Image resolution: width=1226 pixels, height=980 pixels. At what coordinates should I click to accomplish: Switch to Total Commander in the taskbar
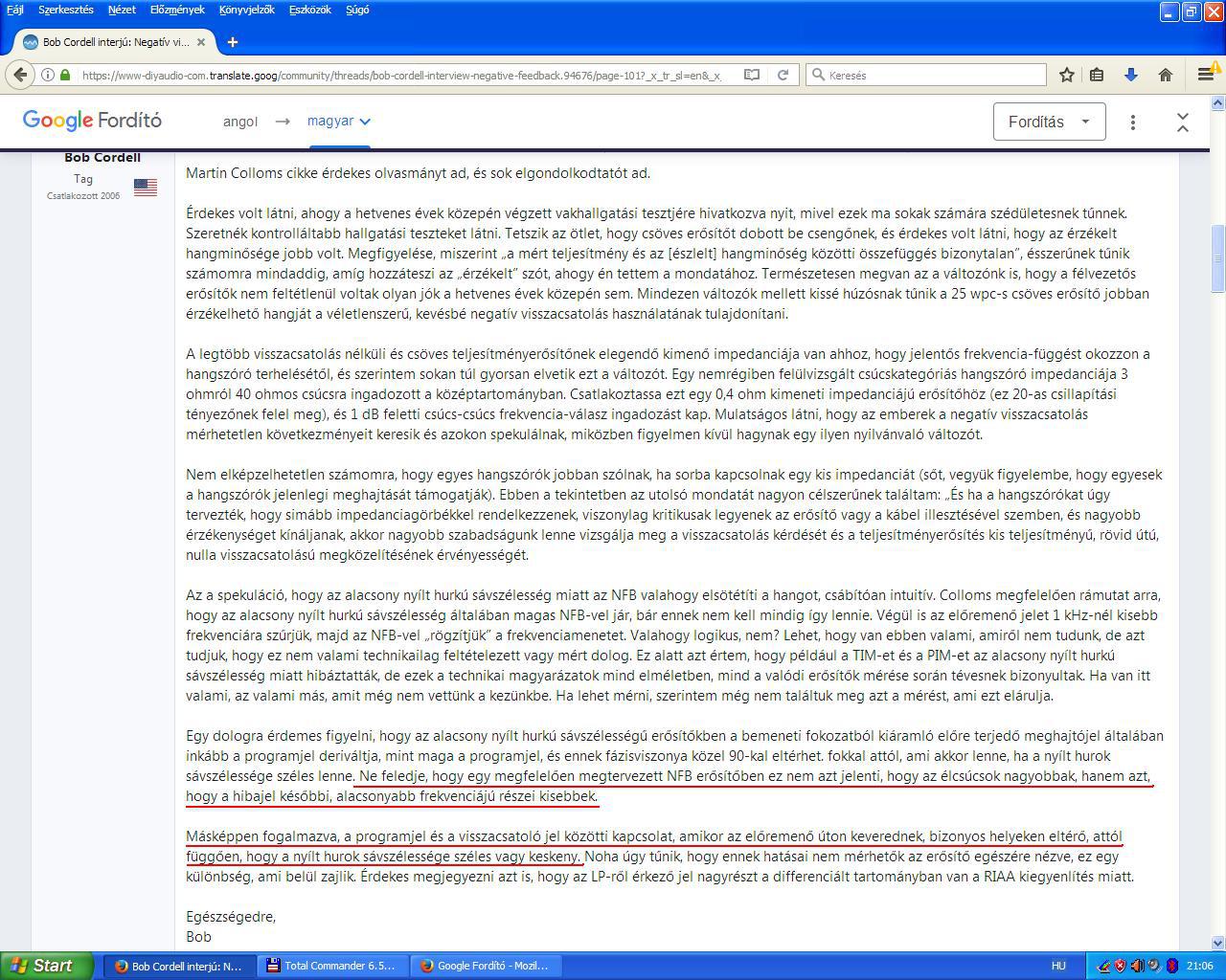331,966
